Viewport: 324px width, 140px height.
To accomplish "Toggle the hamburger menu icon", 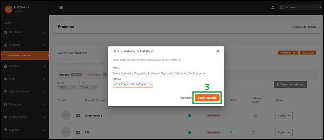I will pos(61,7).
